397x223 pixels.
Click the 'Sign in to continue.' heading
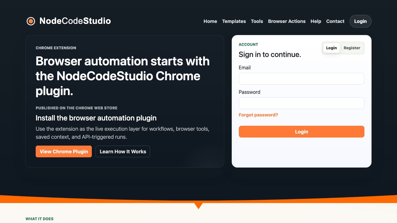pos(270,55)
